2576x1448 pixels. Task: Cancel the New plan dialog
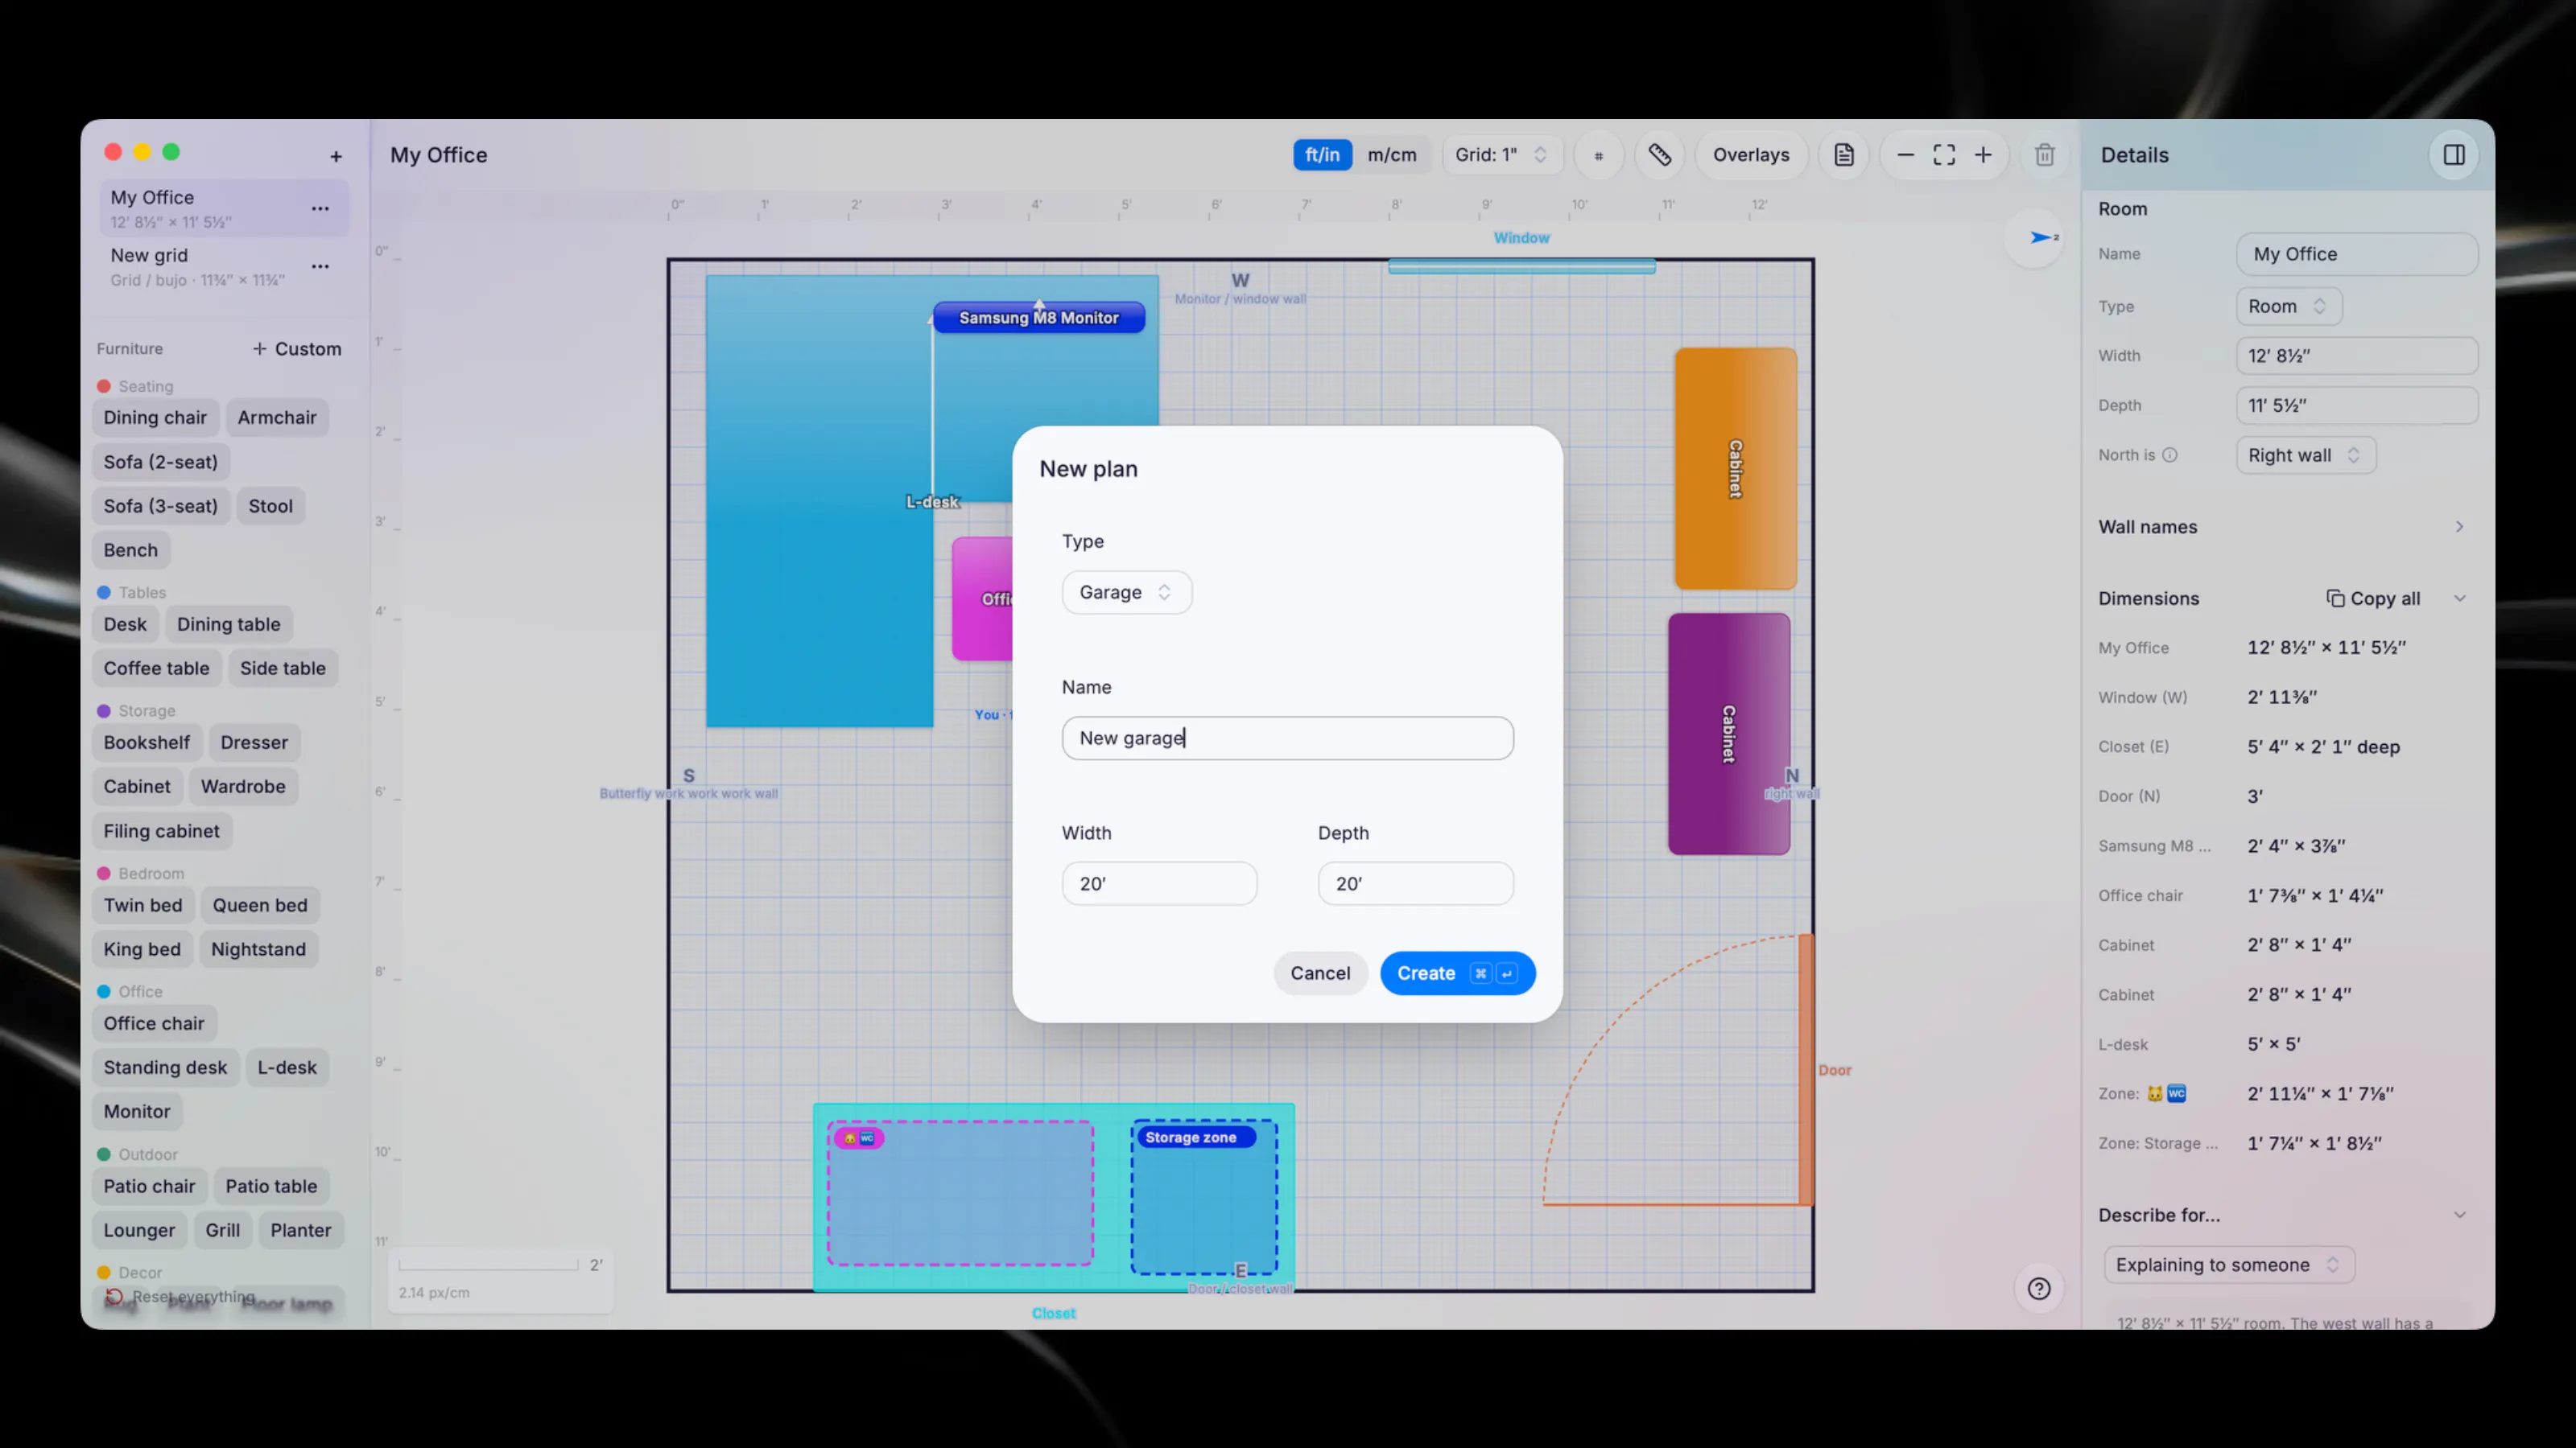click(x=1320, y=973)
